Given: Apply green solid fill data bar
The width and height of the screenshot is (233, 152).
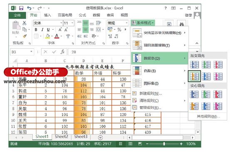Looking at the screenshot, I should 206,95.
